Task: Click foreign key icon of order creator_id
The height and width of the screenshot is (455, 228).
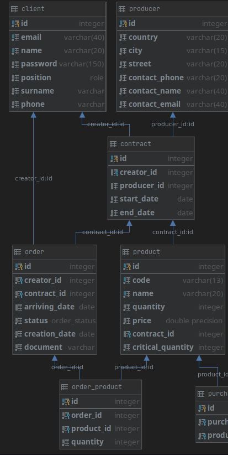Action: [x=19, y=281]
